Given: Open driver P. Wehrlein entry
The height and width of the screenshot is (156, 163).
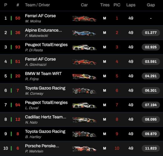Looking at the screenshot, I should pyautogui.click(x=34, y=151).
